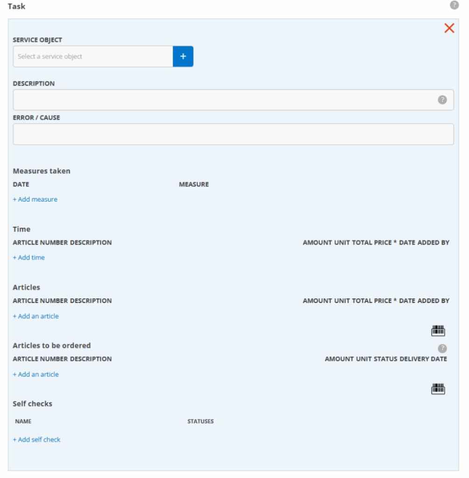This screenshot has height=478, width=469.
Task: Click into the Error / Cause field
Action: pos(233,134)
